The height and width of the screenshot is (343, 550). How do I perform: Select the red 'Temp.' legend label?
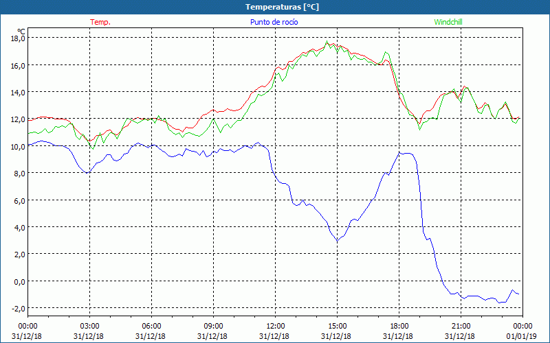(100, 22)
